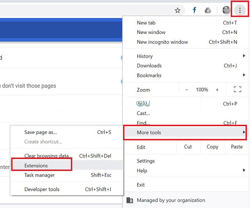Open the three-dot Chrome menu
This screenshot has height=208, width=250.
click(240, 11)
